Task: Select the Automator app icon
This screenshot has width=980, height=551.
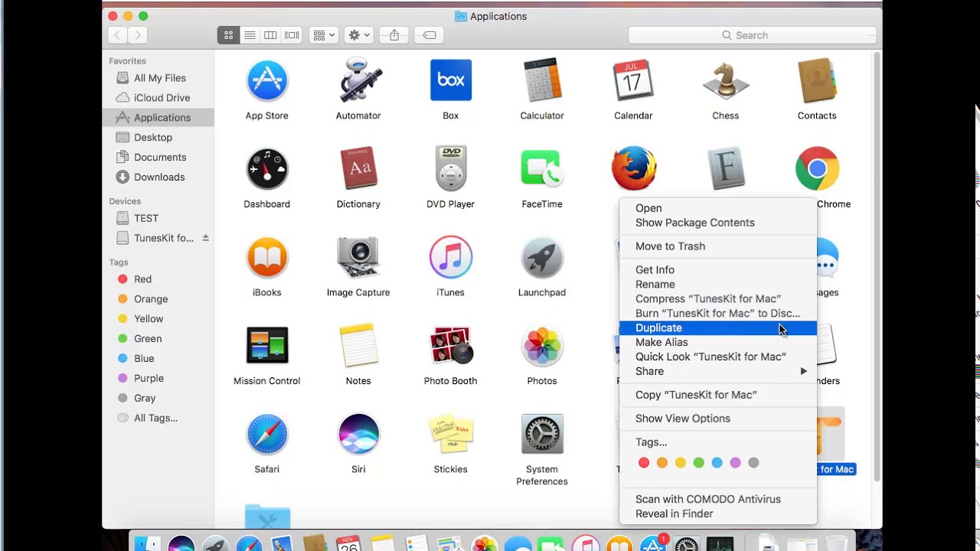Action: (358, 80)
